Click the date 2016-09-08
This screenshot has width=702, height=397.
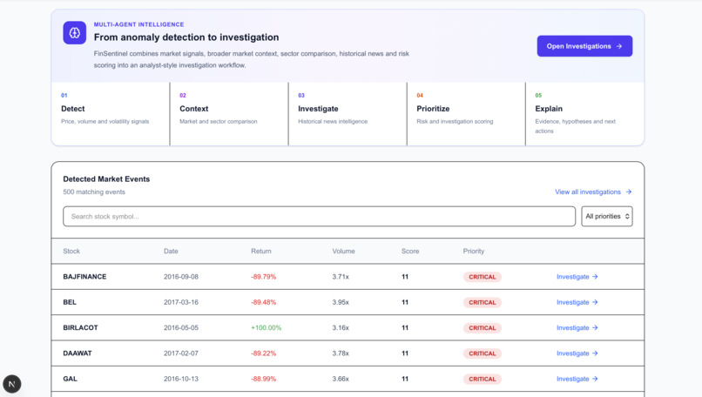coord(181,277)
